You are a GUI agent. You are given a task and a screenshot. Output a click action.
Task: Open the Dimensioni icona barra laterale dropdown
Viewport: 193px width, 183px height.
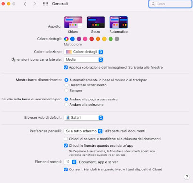click(x=83, y=60)
